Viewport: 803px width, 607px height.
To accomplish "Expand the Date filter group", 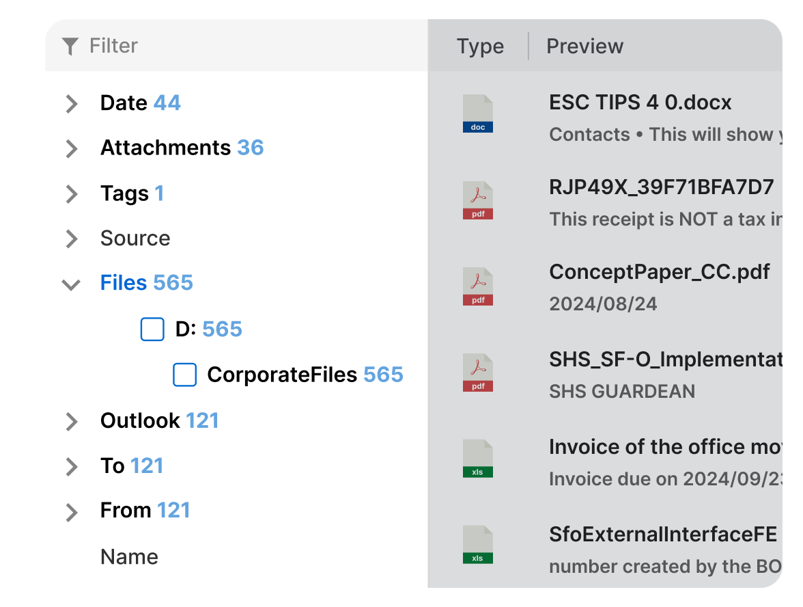I will click(71, 104).
